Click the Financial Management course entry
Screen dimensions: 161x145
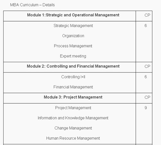click(73, 87)
